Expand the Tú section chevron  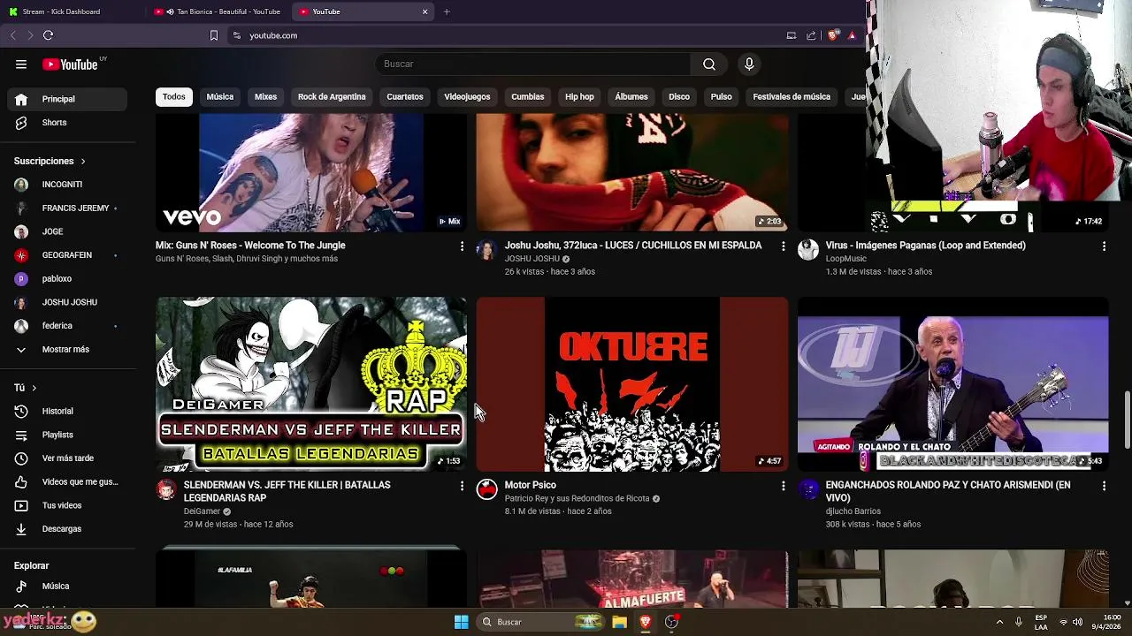(x=34, y=388)
